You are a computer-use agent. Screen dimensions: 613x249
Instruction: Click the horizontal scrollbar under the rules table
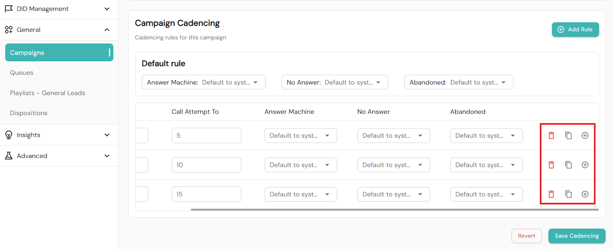coord(395,210)
